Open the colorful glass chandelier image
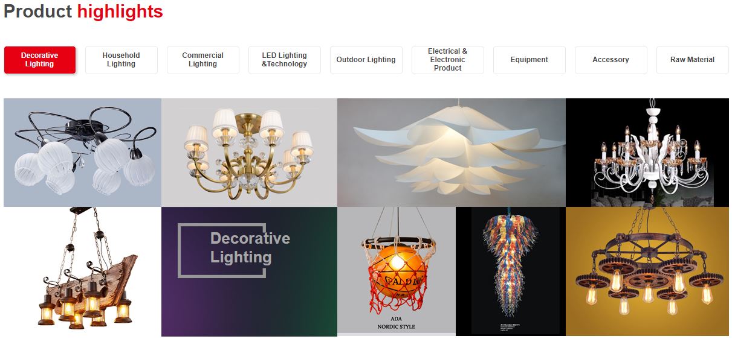The width and height of the screenshot is (732, 339). pyautogui.click(x=511, y=271)
